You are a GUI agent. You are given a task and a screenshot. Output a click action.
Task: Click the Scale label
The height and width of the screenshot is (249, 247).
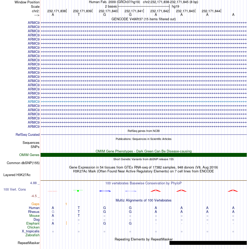coord(35,7)
